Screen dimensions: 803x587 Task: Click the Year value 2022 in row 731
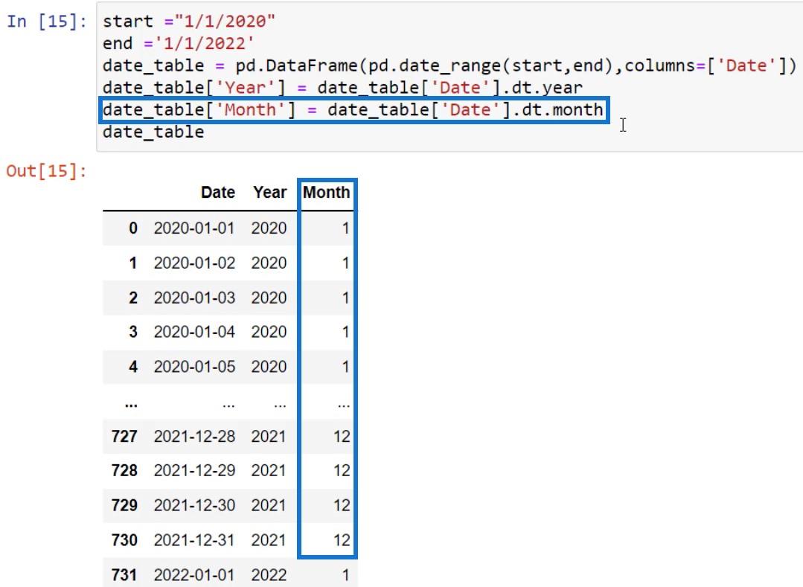pyautogui.click(x=269, y=574)
